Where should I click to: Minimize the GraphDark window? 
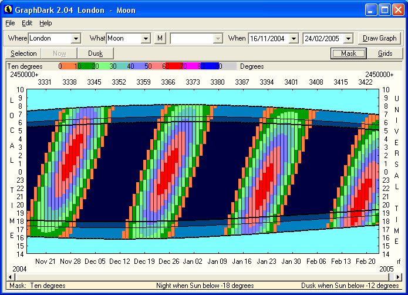pyautogui.click(x=371, y=9)
